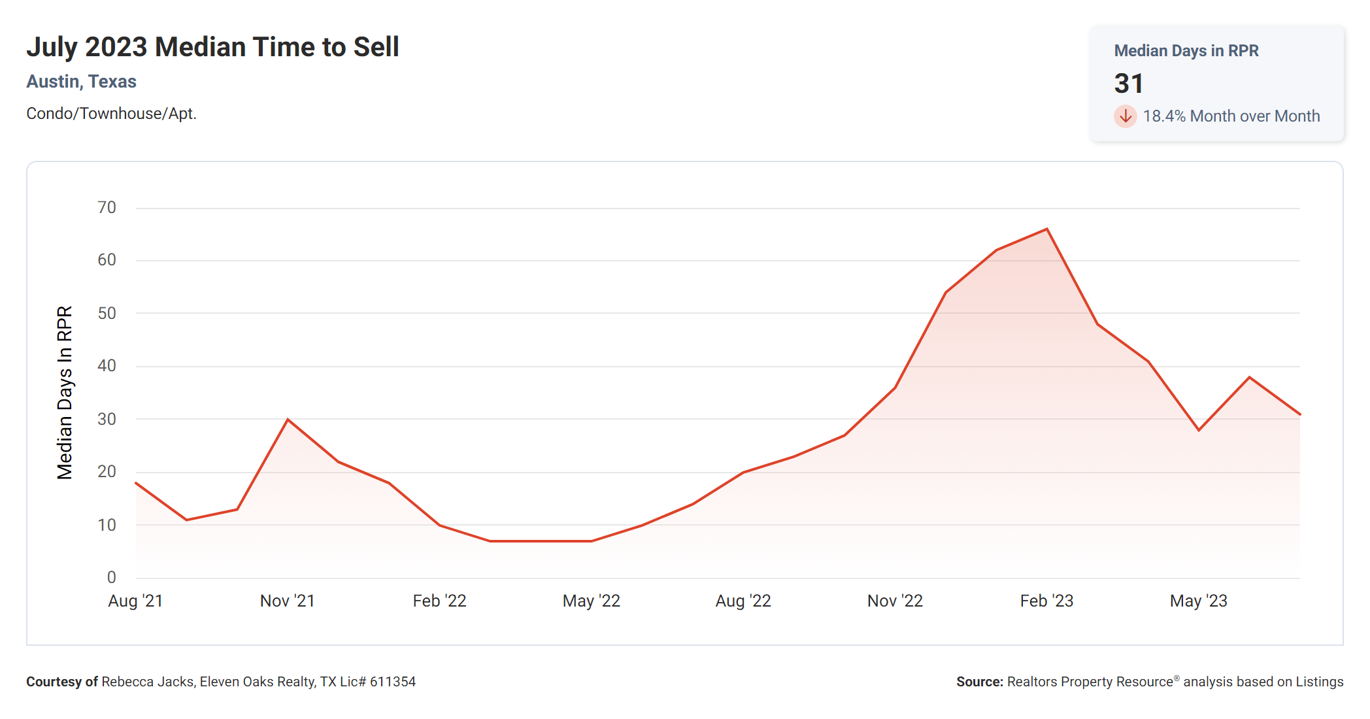This screenshot has height=719, width=1370.
Task: Click the Nov '22 x-axis label
Action: pyautogui.click(x=895, y=601)
